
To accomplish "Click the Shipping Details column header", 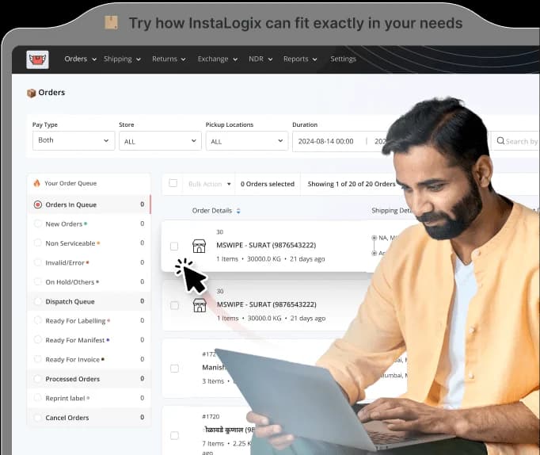I will coord(392,211).
